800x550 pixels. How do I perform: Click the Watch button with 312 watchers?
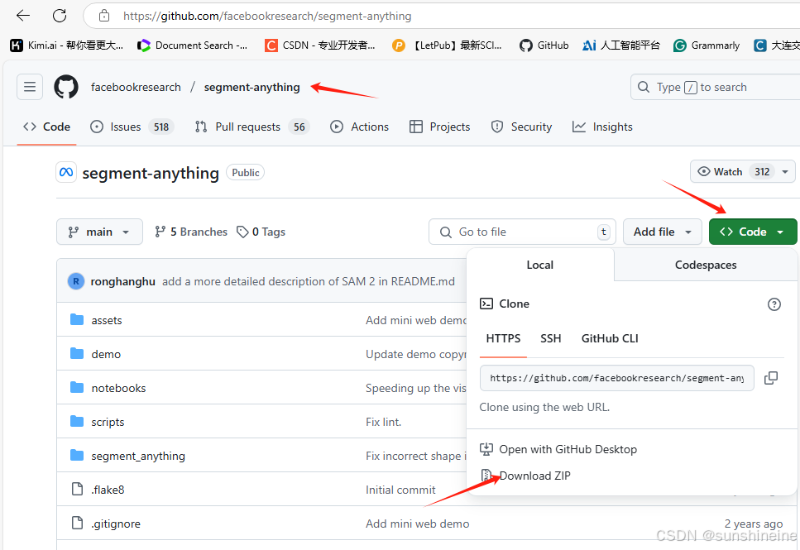(735, 172)
